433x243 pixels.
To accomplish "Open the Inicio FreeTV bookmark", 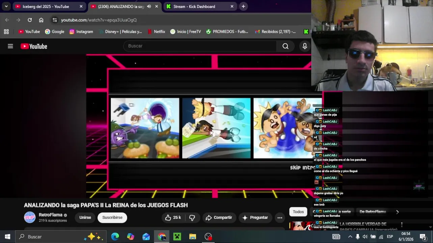I will (186, 31).
